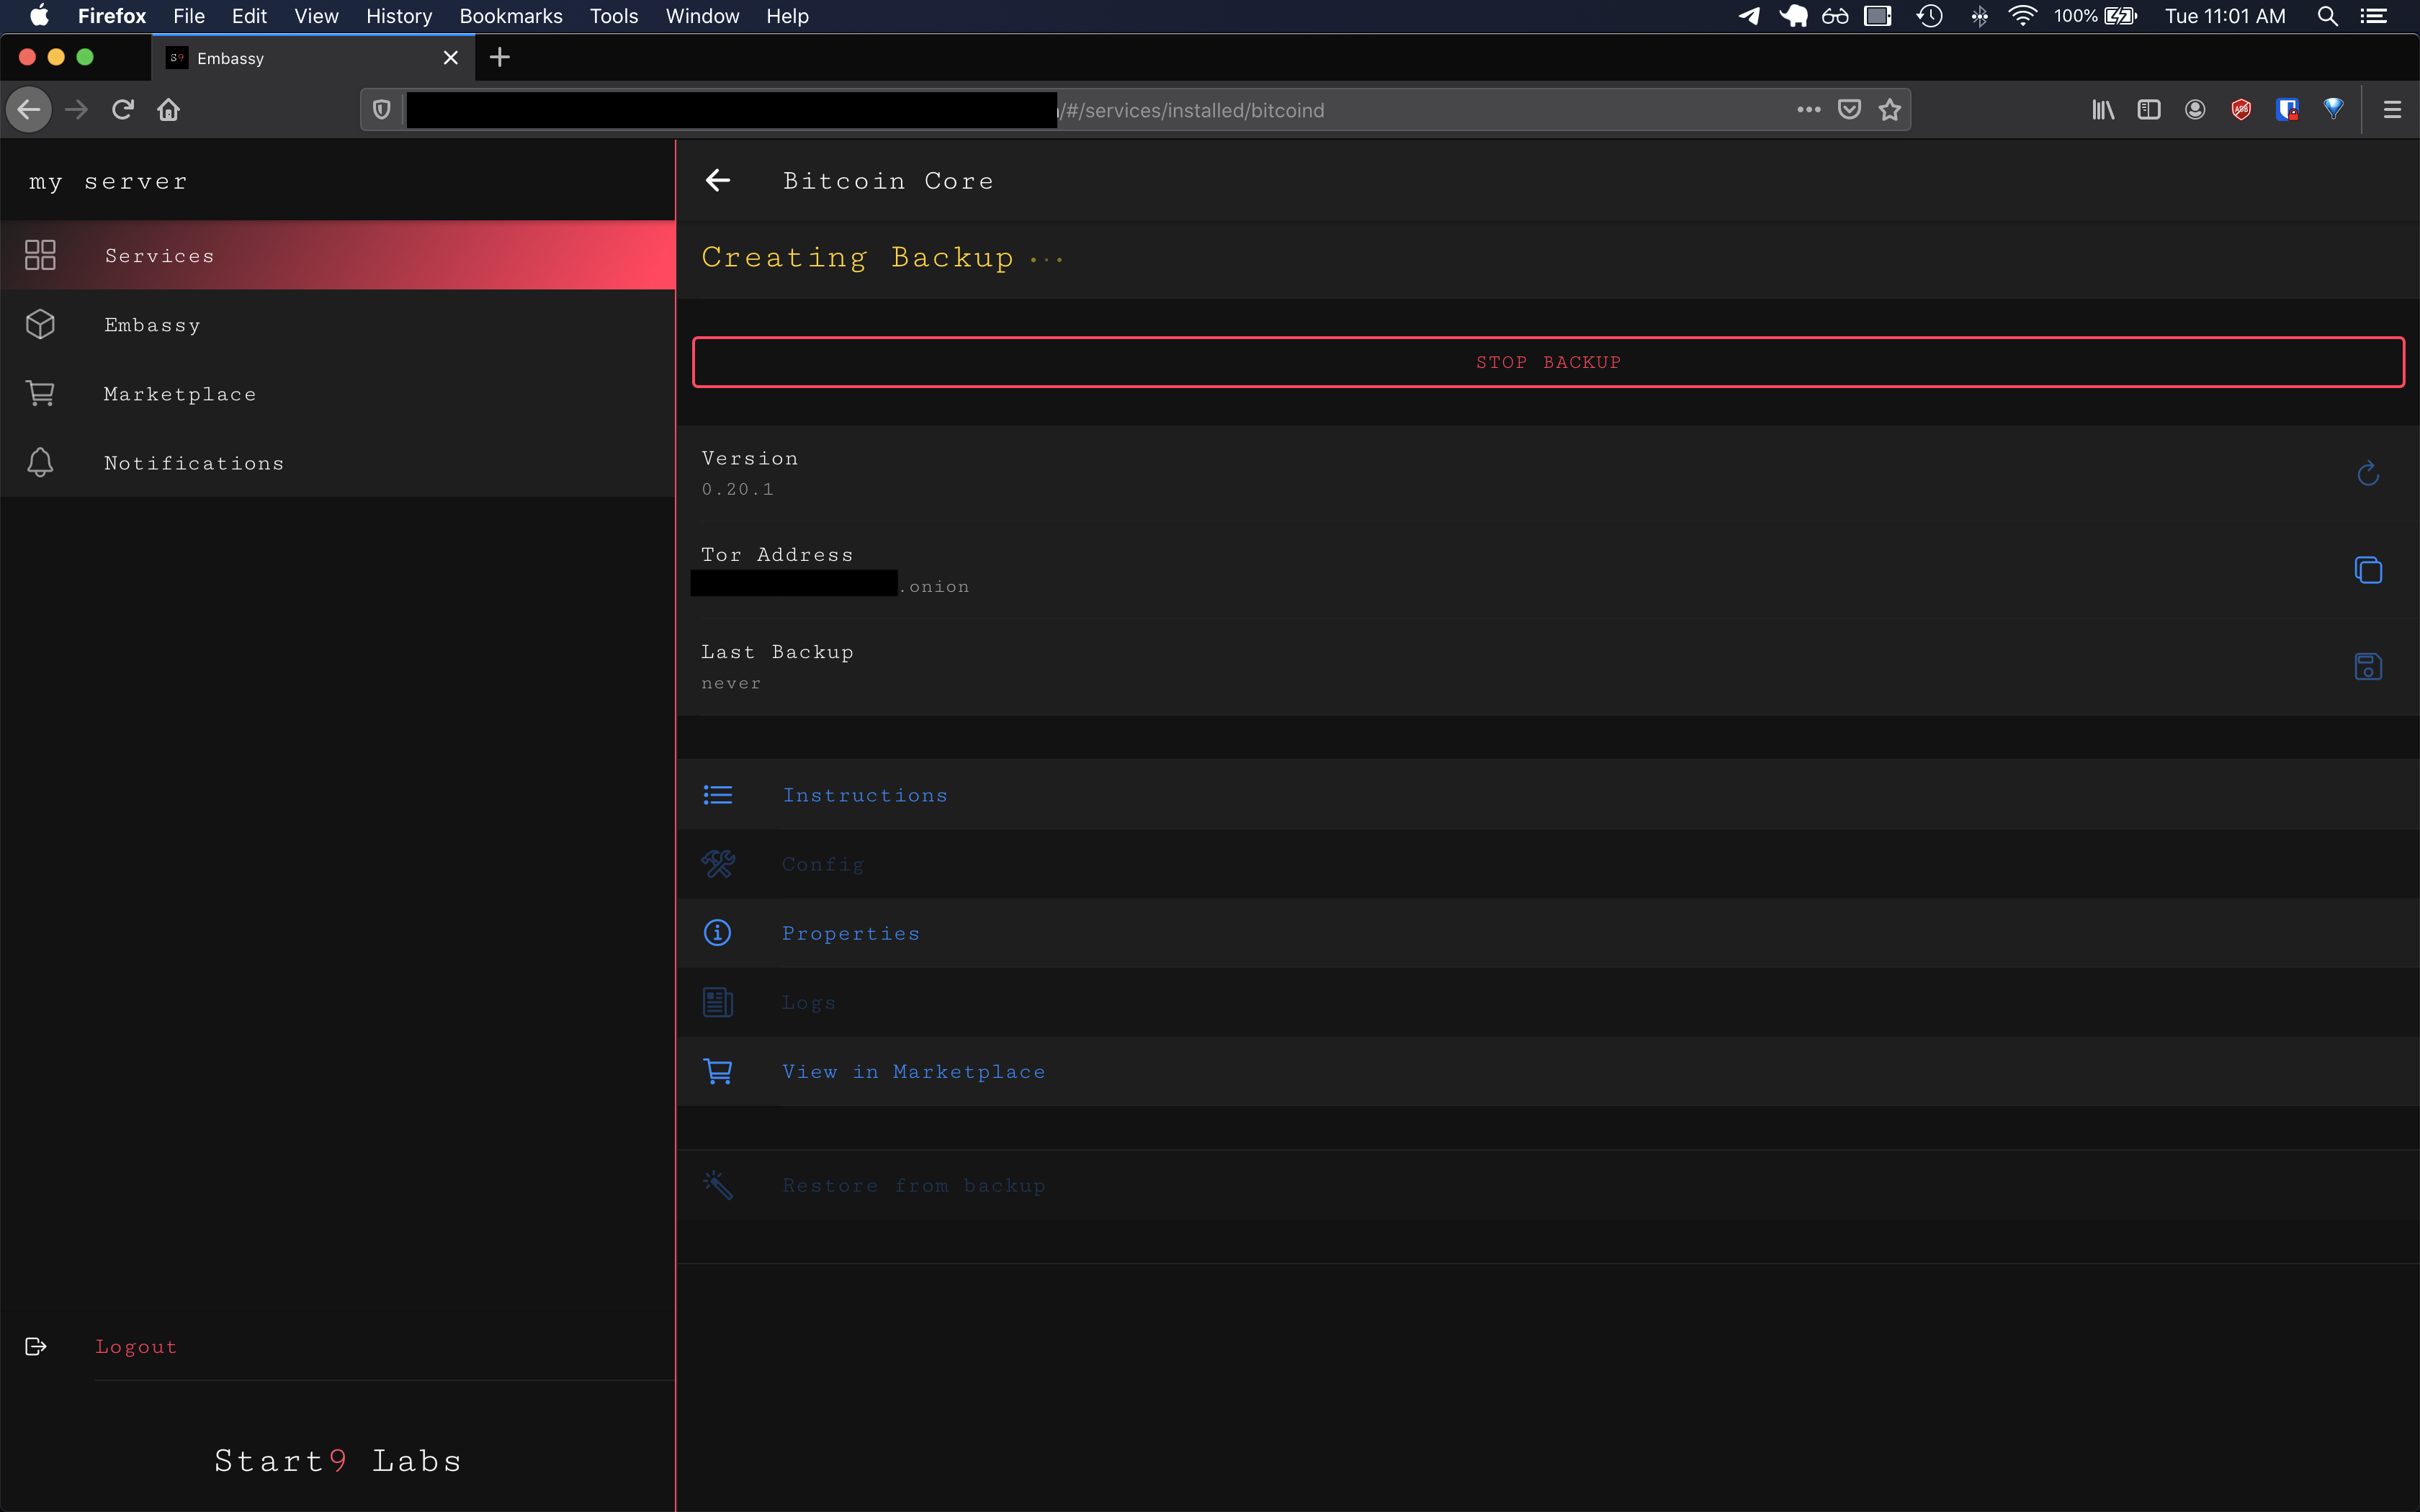Click the version update refresh icon
The image size is (2420, 1512).
tap(2367, 473)
